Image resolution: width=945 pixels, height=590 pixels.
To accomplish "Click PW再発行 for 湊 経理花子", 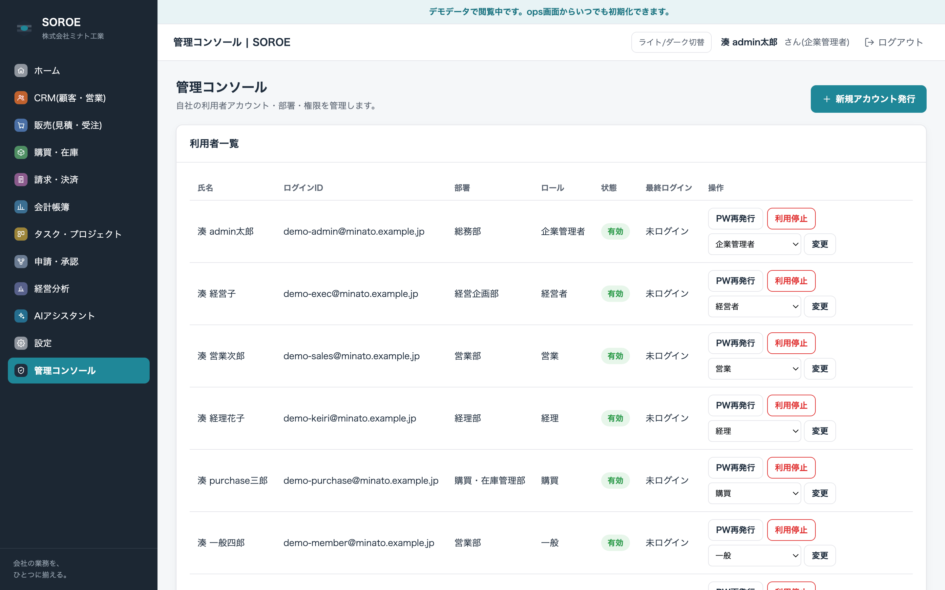I will coord(735,405).
